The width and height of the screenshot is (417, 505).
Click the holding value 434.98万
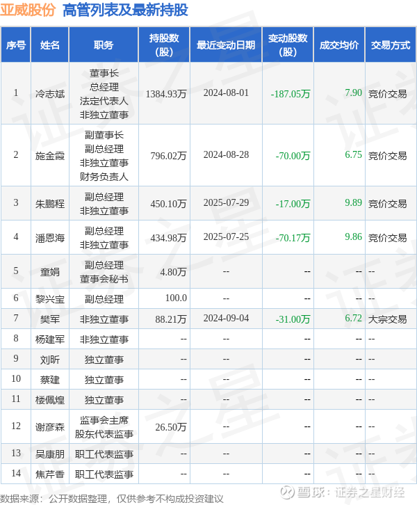point(168,238)
